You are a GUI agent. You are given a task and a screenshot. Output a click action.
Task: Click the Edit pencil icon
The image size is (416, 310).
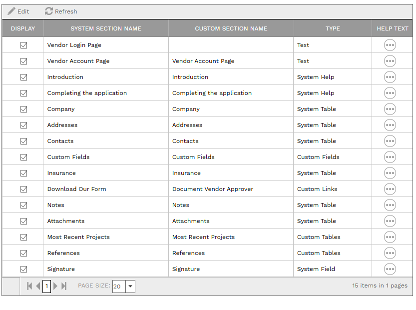pyautogui.click(x=11, y=11)
